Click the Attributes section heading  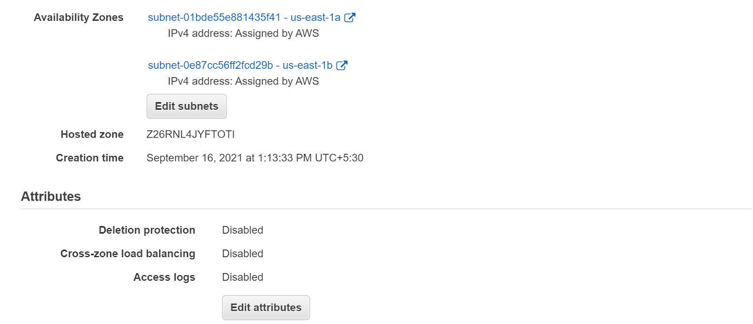click(51, 196)
